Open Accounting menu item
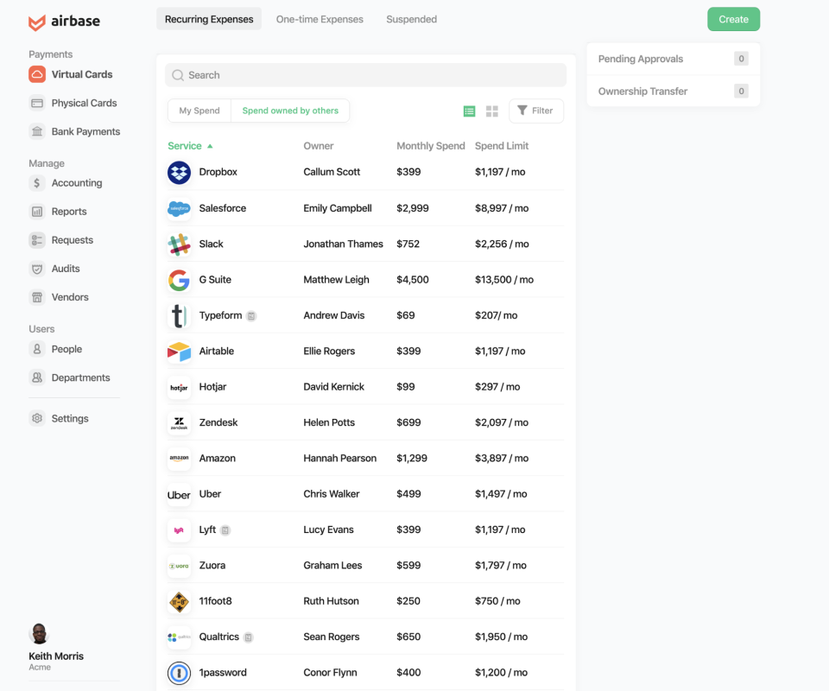The width and height of the screenshot is (829, 691). coord(66,183)
